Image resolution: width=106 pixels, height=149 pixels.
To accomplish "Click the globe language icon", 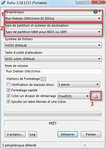I will (95, 12).
